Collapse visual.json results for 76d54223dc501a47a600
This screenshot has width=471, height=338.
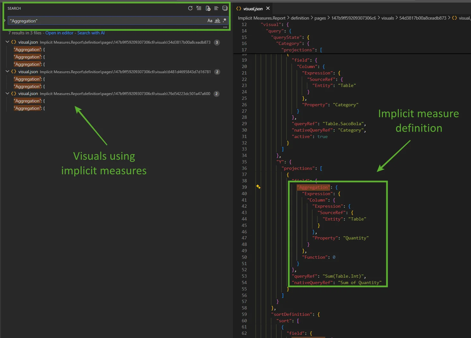(x=7, y=93)
